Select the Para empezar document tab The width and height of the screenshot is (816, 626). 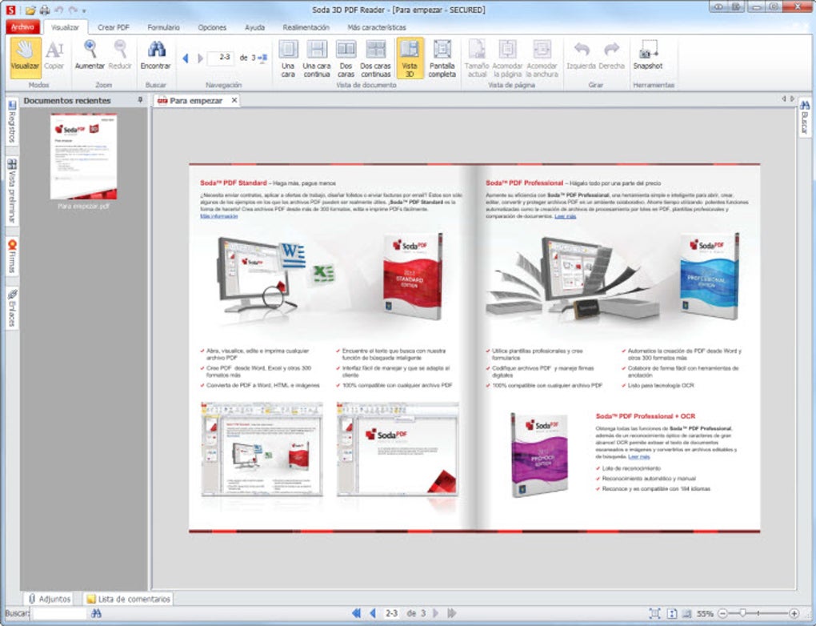coord(196,101)
